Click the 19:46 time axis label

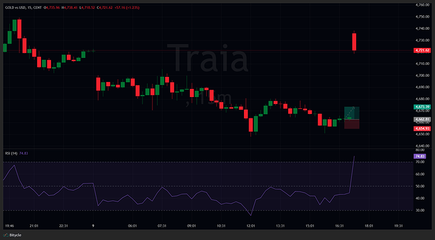9,226
